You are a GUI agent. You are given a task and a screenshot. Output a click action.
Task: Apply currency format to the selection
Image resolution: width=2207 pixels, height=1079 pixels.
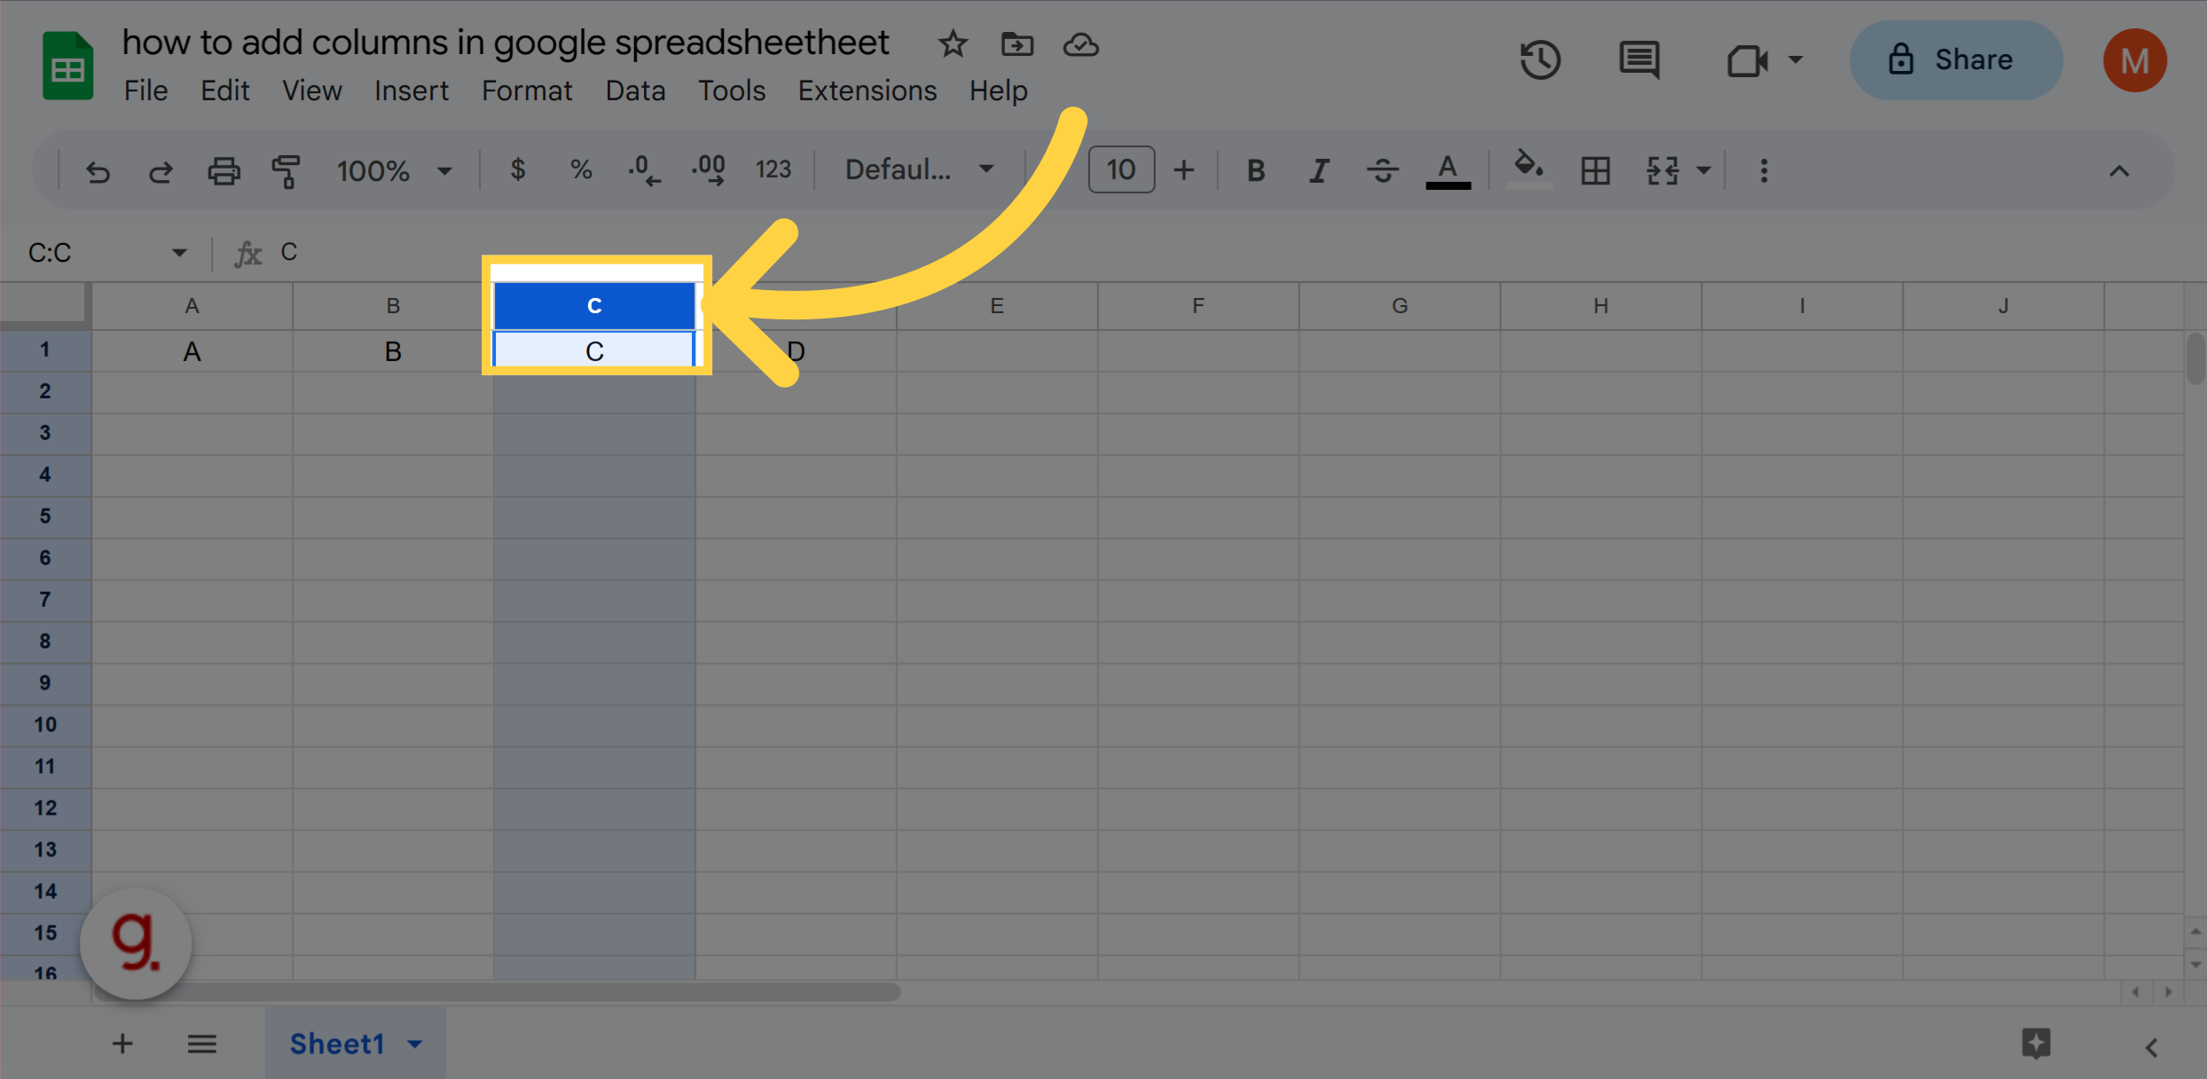click(x=518, y=169)
